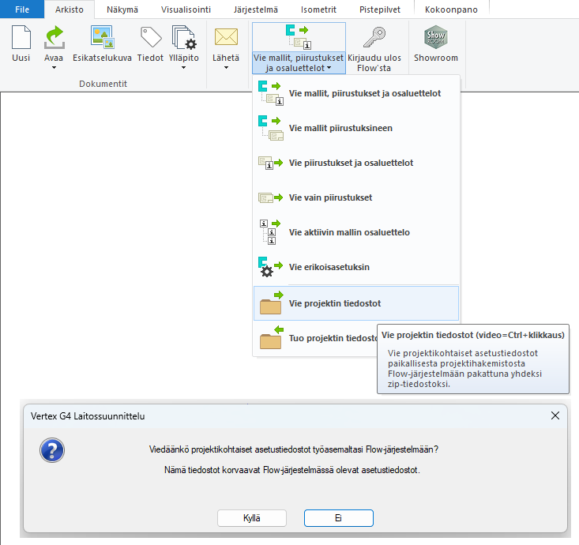Choose 'Vie mallit piirustuksineen' menu entry

356,128
